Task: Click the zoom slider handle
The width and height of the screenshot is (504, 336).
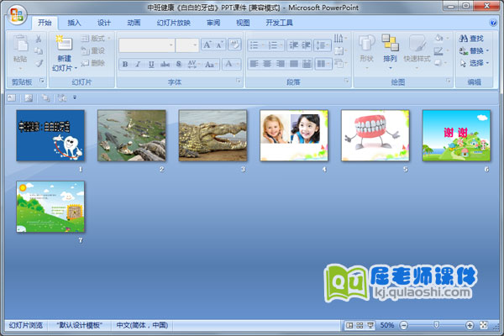Action: 436,325
